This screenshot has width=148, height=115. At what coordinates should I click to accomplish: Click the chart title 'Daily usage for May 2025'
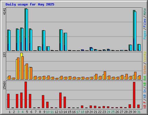(x=30, y=4)
